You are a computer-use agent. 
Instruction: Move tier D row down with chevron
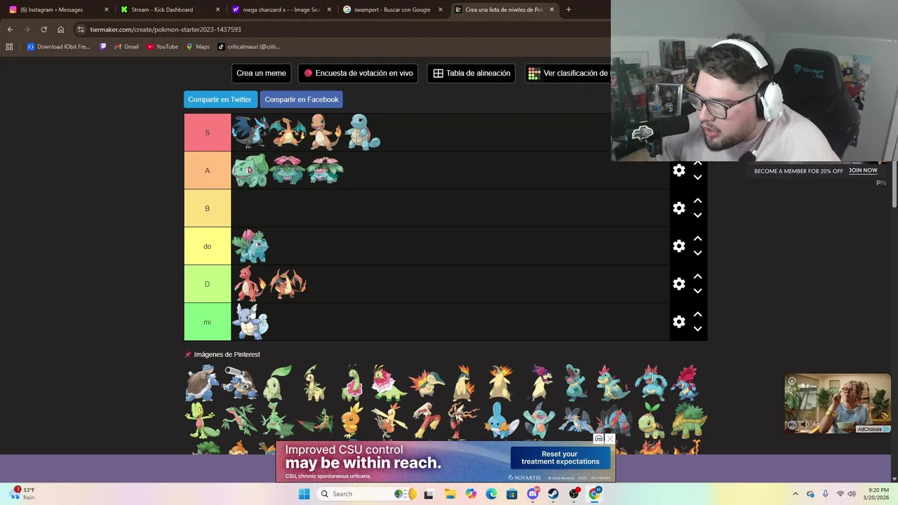[x=697, y=291]
